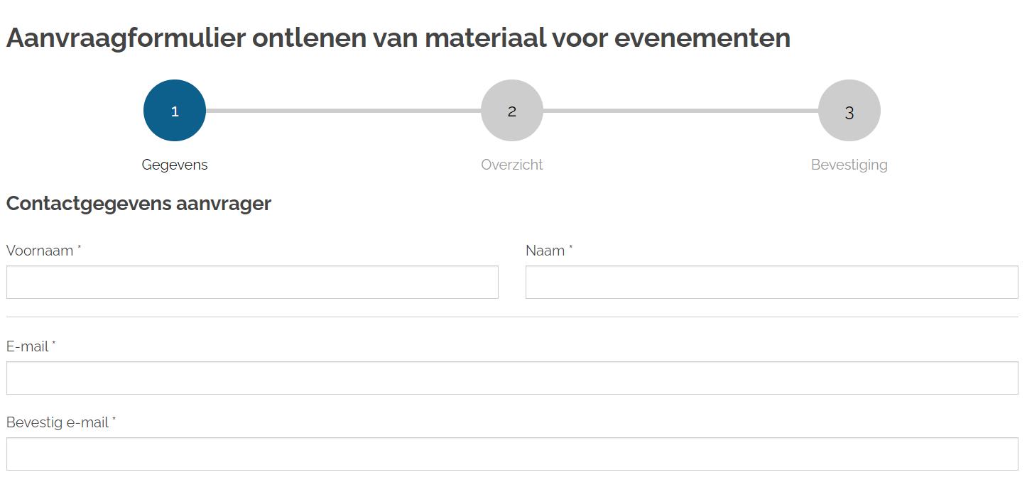
Task: Click the Voornaam field label
Action: pos(40,251)
